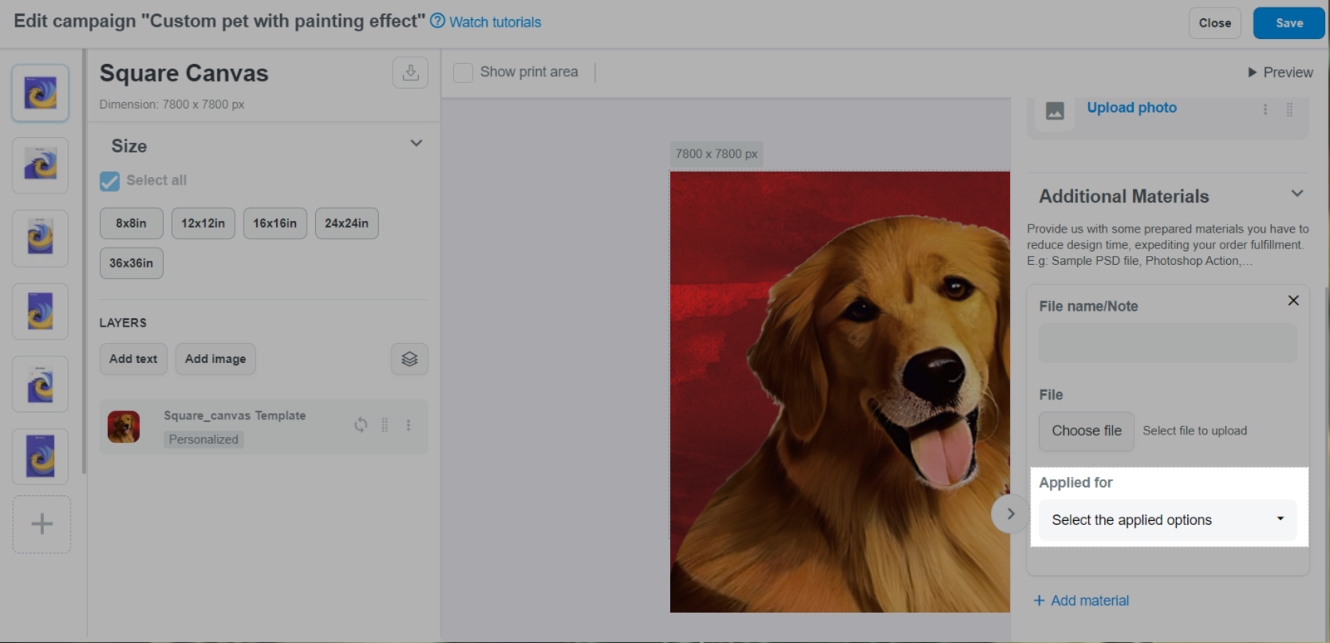Image resolution: width=1330 pixels, height=643 pixels.
Task: Click the dog painting on the canvas
Action: pos(840,392)
